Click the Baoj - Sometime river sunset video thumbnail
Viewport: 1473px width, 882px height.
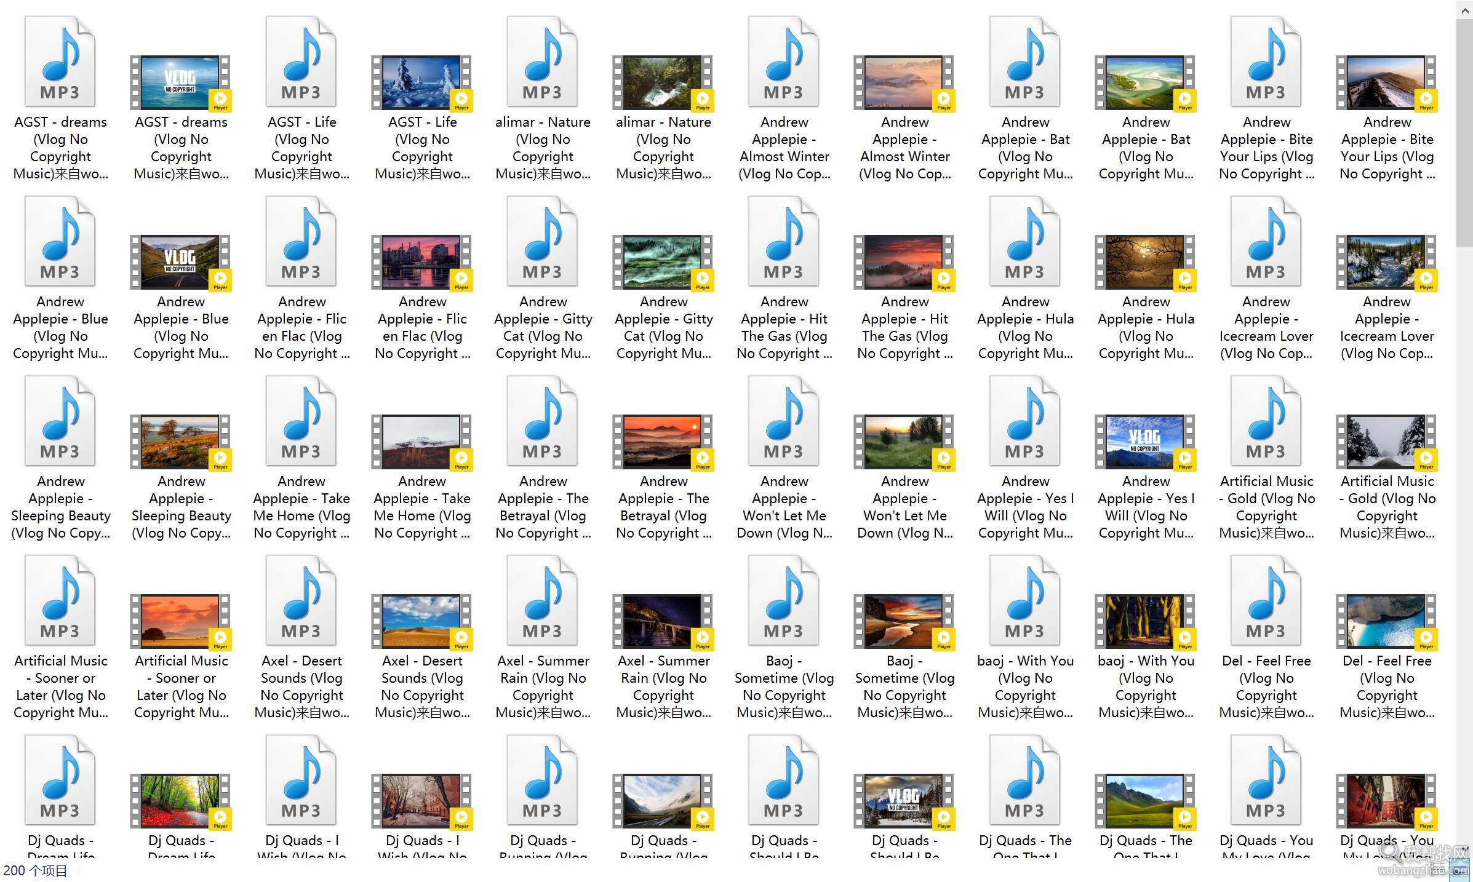904,621
